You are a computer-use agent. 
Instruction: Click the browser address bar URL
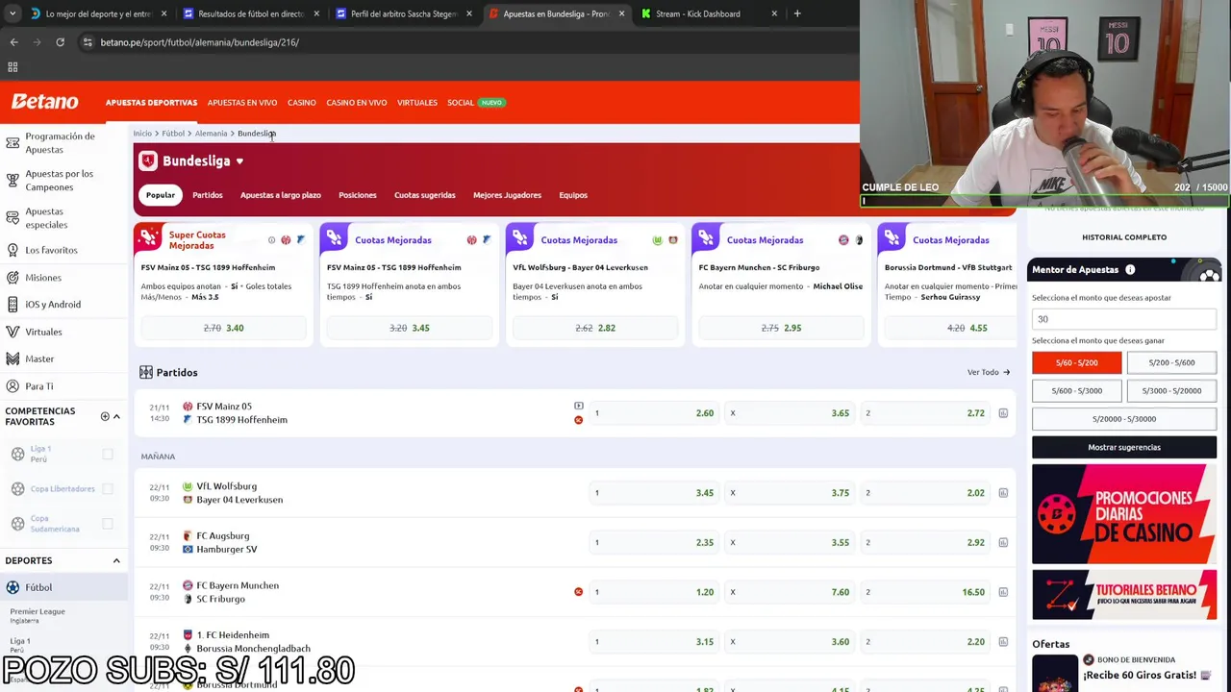click(x=200, y=42)
